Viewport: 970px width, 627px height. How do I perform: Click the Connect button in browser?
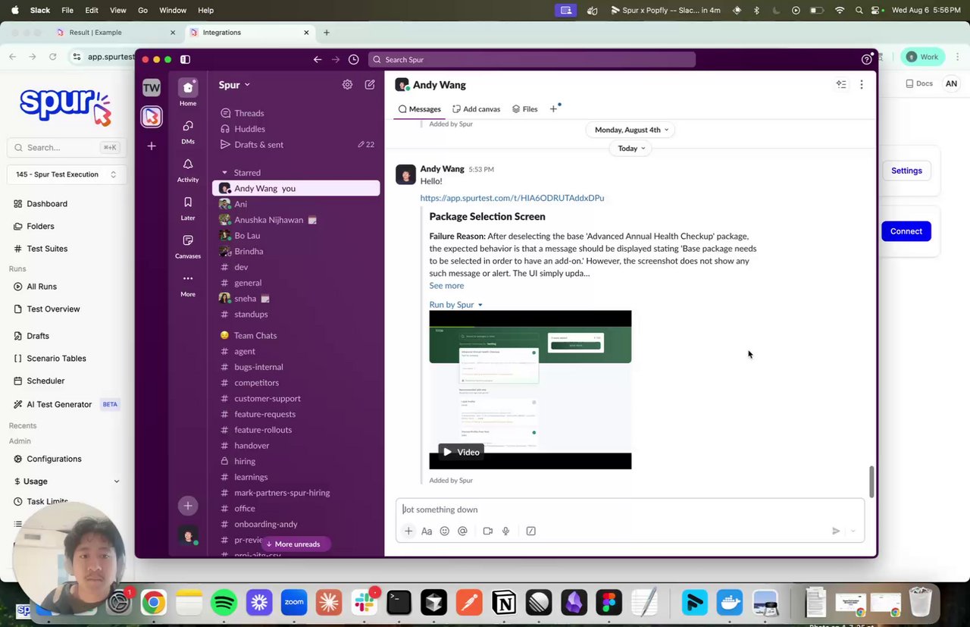906,231
